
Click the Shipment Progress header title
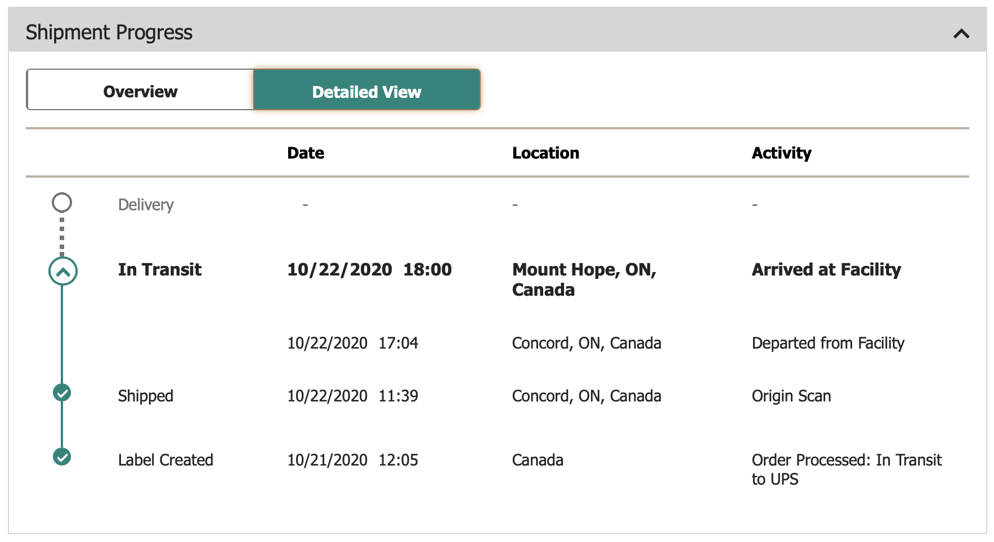(109, 33)
